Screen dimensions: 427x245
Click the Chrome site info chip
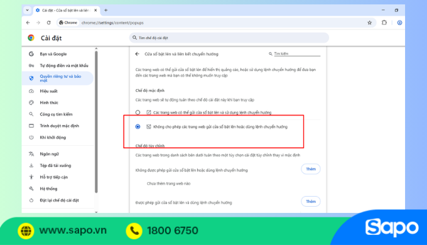pyautogui.click(x=68, y=23)
